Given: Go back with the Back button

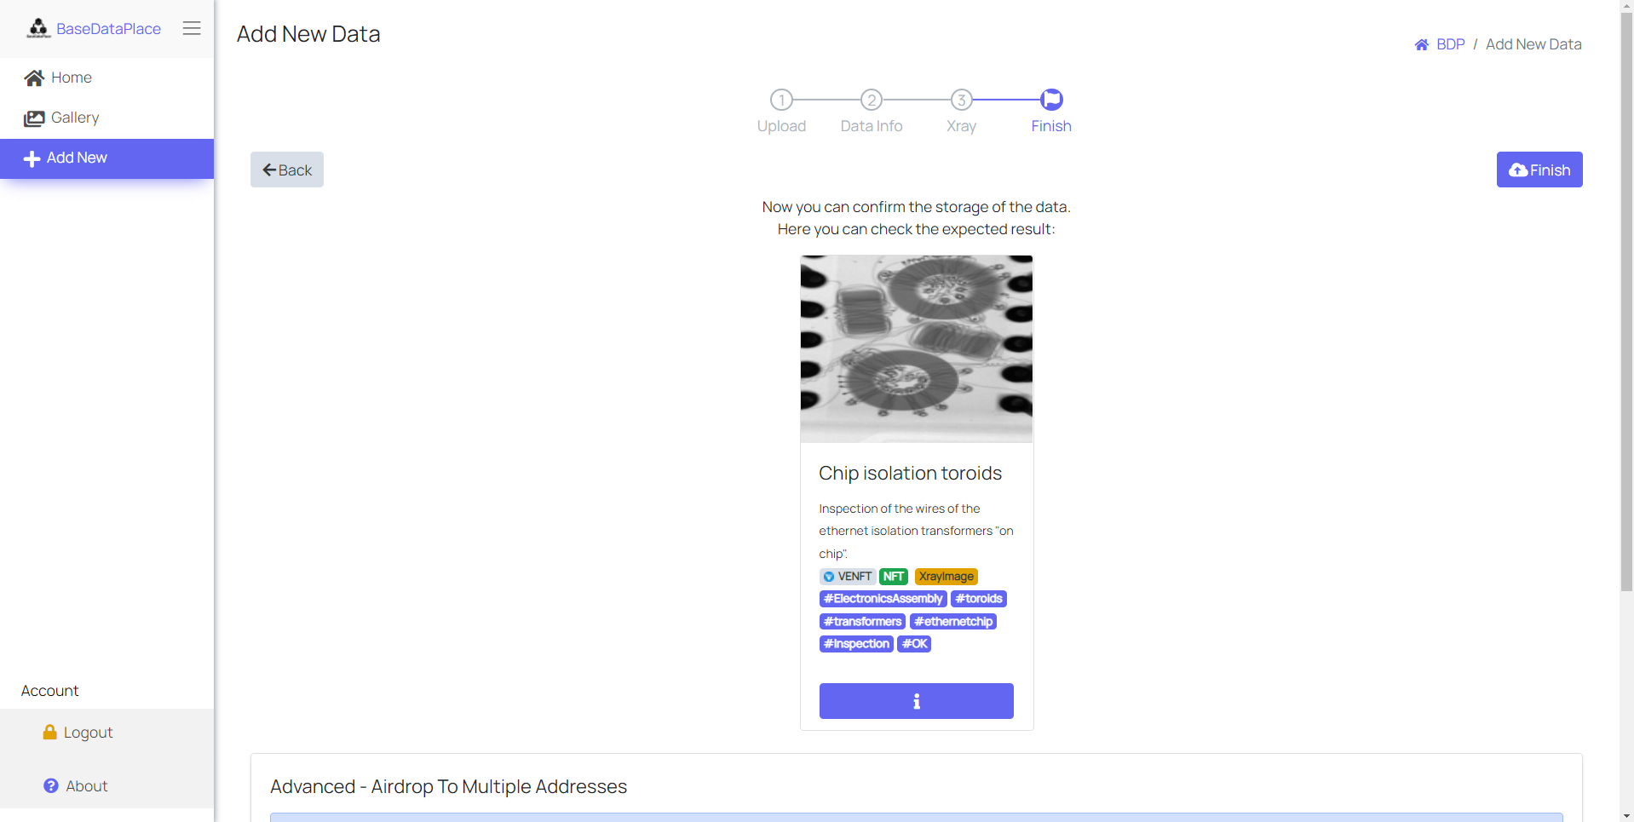Looking at the screenshot, I should 287,170.
